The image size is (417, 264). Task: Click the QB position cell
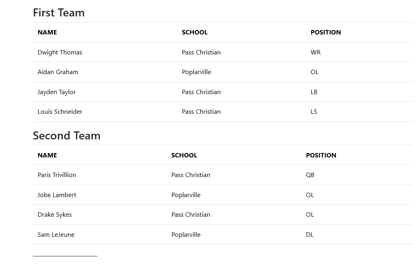point(310,175)
